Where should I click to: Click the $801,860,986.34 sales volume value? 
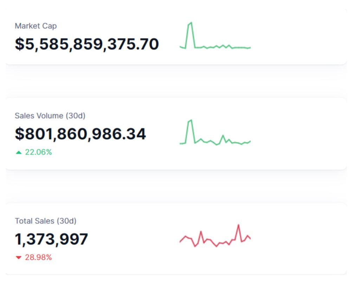tap(80, 134)
